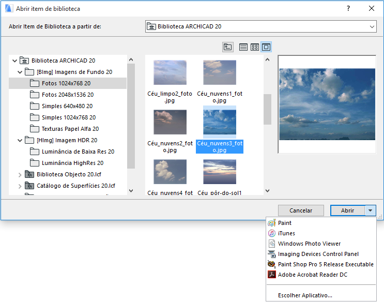
Task: Expand Catálogo de Superfícies 20.lcf node
Action: coord(20,186)
